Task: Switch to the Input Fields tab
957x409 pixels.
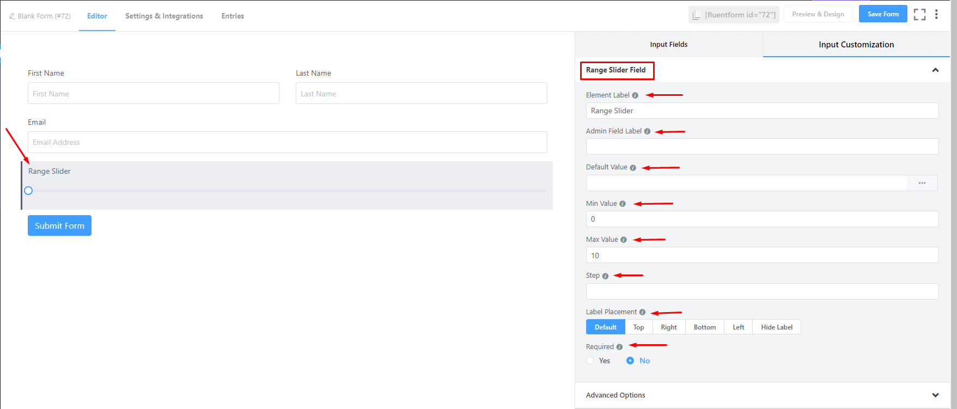Action: coord(668,45)
